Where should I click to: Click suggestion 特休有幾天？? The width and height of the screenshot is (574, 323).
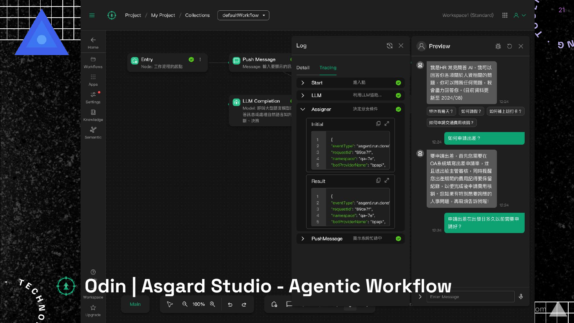coord(441,111)
